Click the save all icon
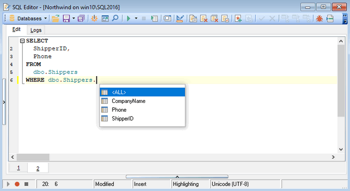 click(x=81, y=18)
